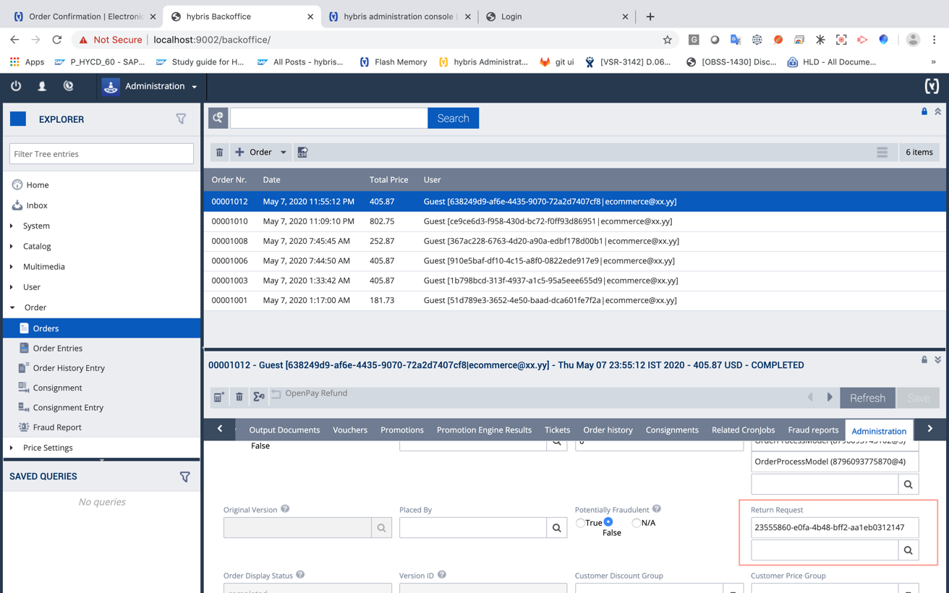The image size is (949, 593).
Task: Click the Filter Tree entries field
Action: 101,154
